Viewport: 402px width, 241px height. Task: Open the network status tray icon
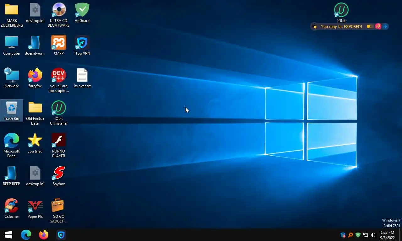366,235
